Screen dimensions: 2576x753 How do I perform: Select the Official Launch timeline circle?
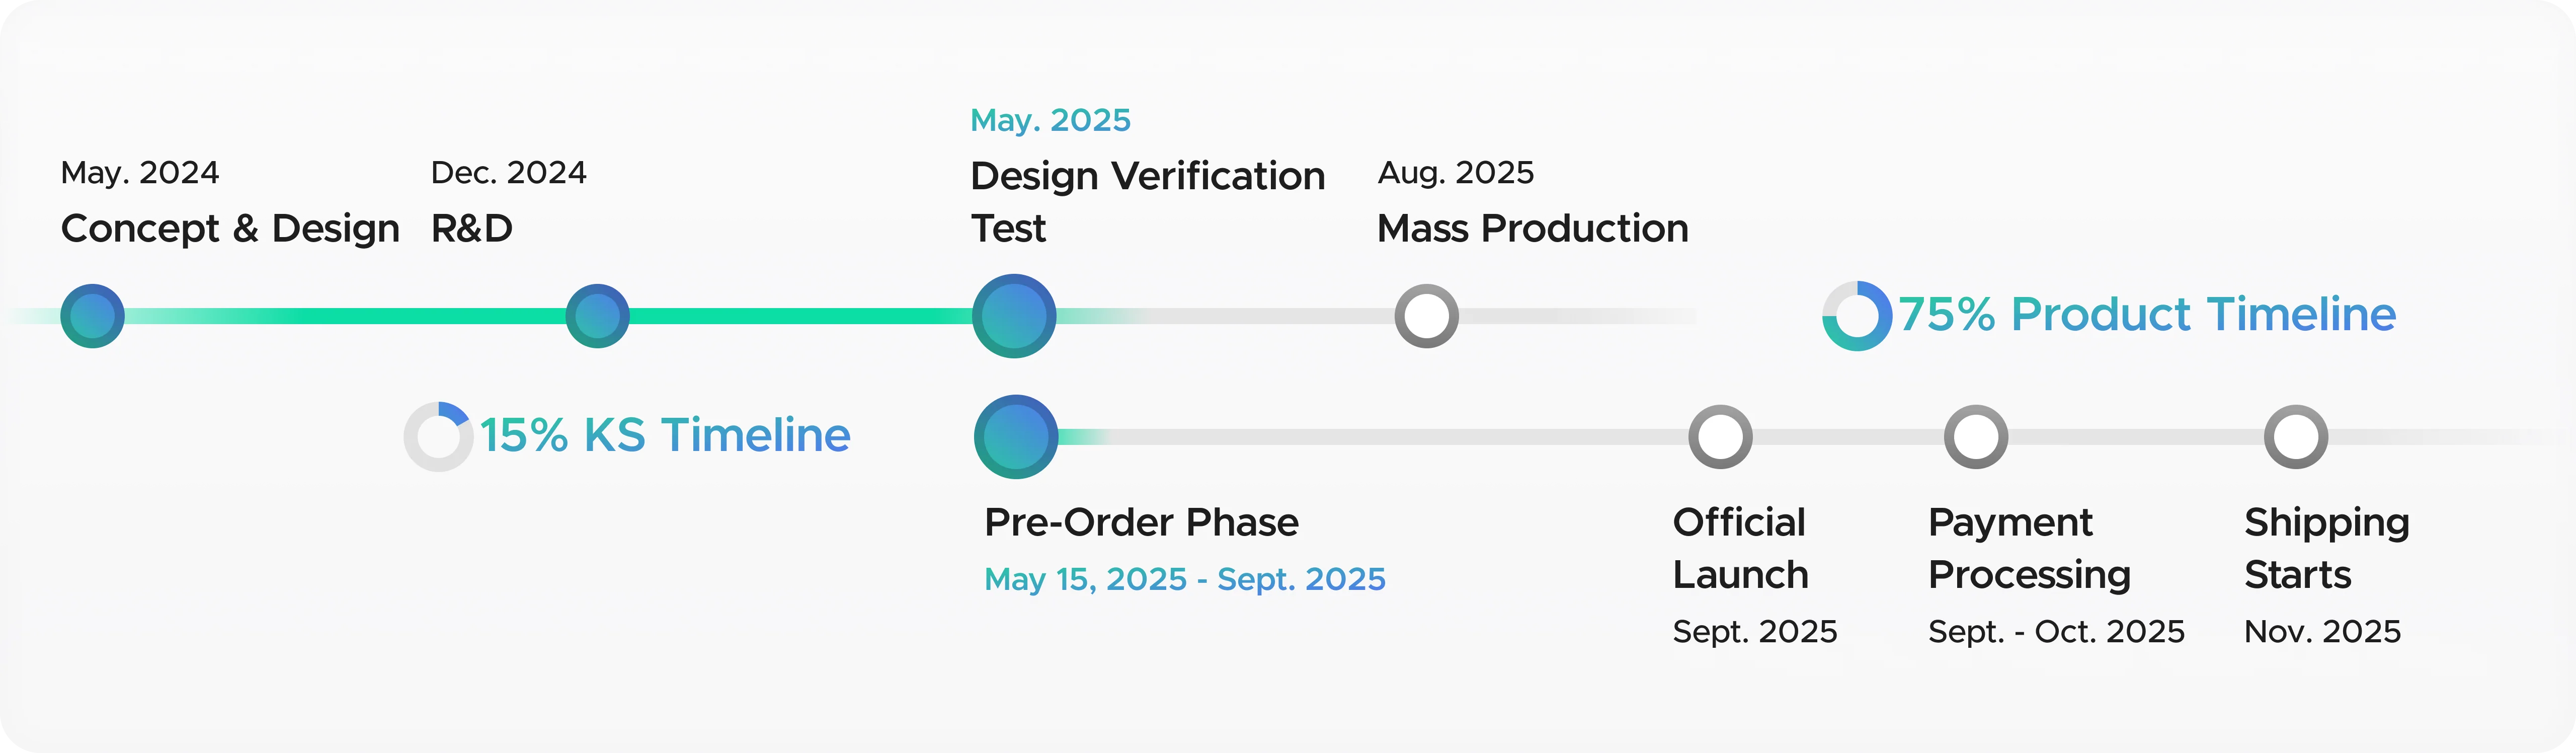[x=1720, y=437]
